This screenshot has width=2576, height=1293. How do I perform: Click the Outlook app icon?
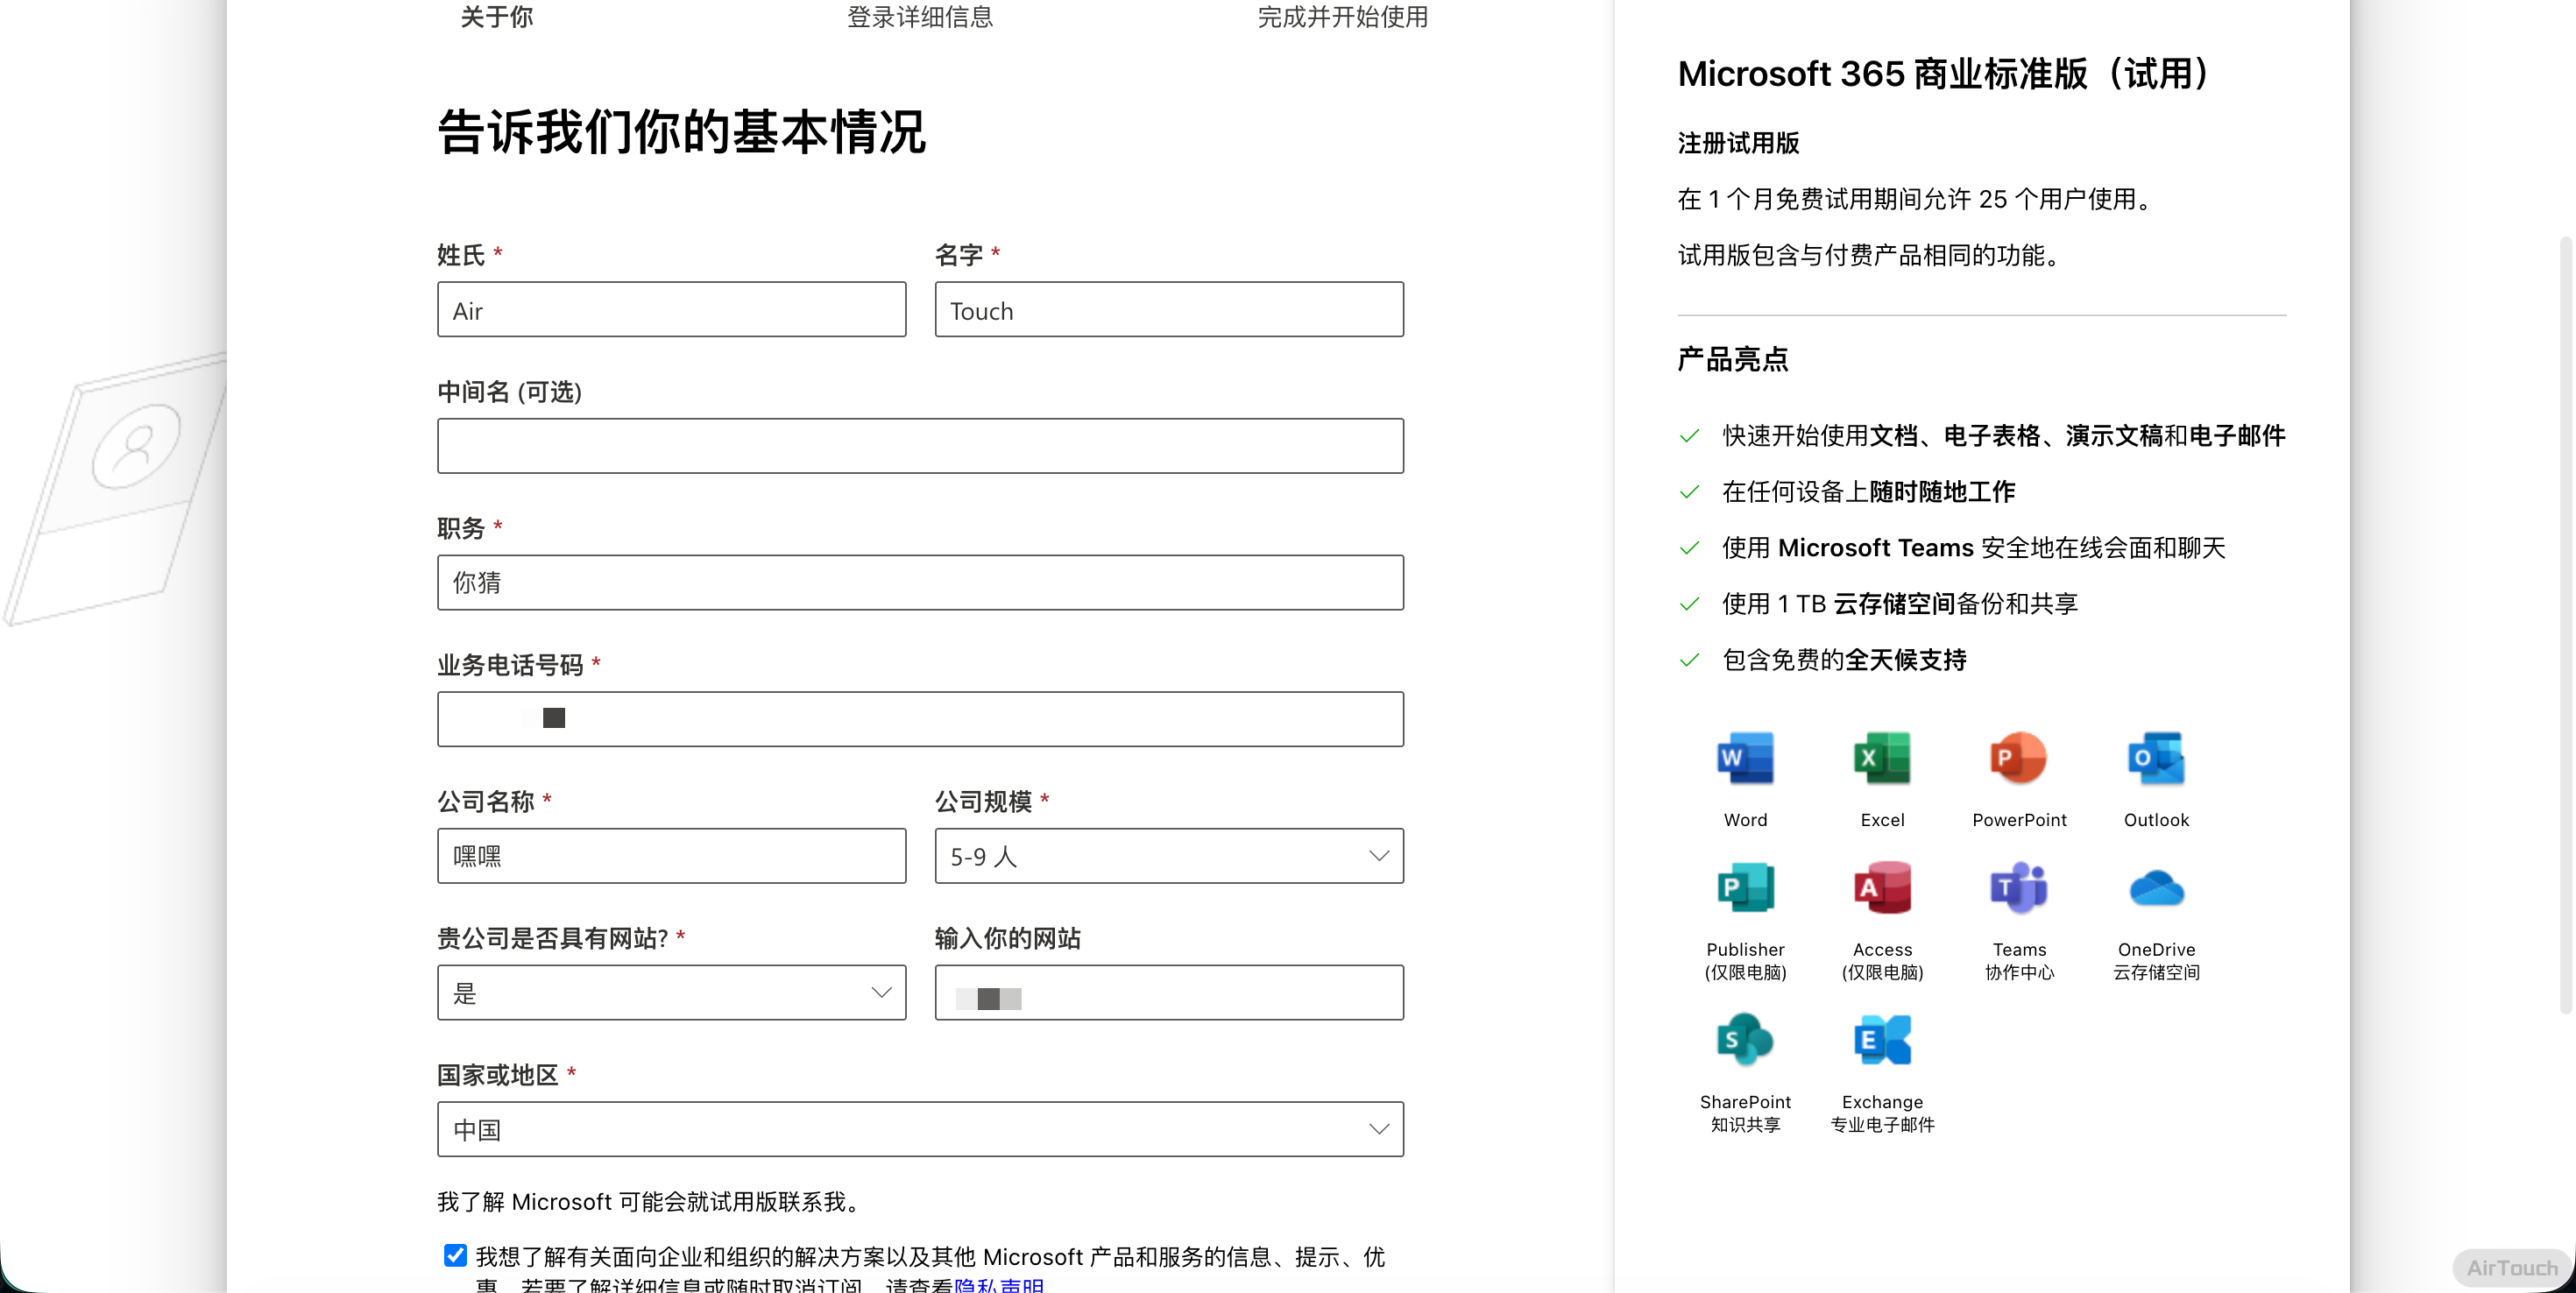tap(2155, 759)
